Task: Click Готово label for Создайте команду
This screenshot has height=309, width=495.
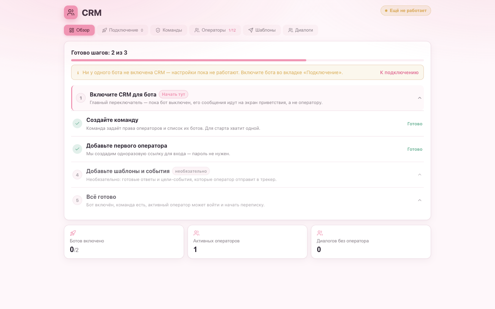Action: click(x=415, y=124)
